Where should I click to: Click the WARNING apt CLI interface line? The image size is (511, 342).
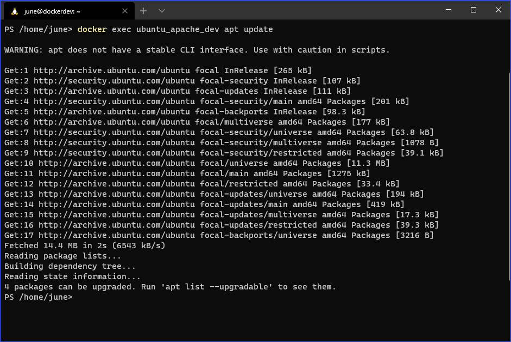click(x=197, y=50)
